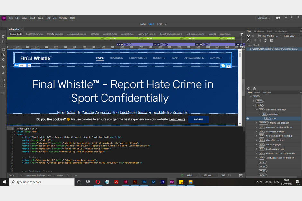
Task: Open Documents icon in left toolbar
Action: coord(3,36)
